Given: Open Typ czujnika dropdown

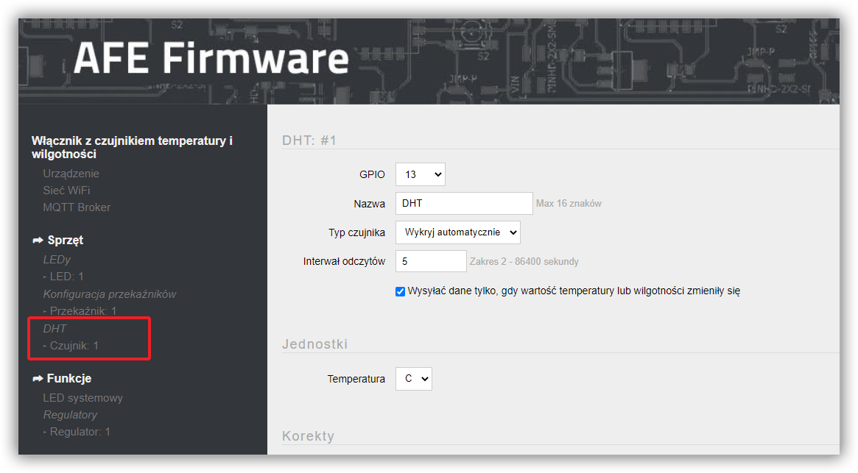Looking at the screenshot, I should (458, 232).
